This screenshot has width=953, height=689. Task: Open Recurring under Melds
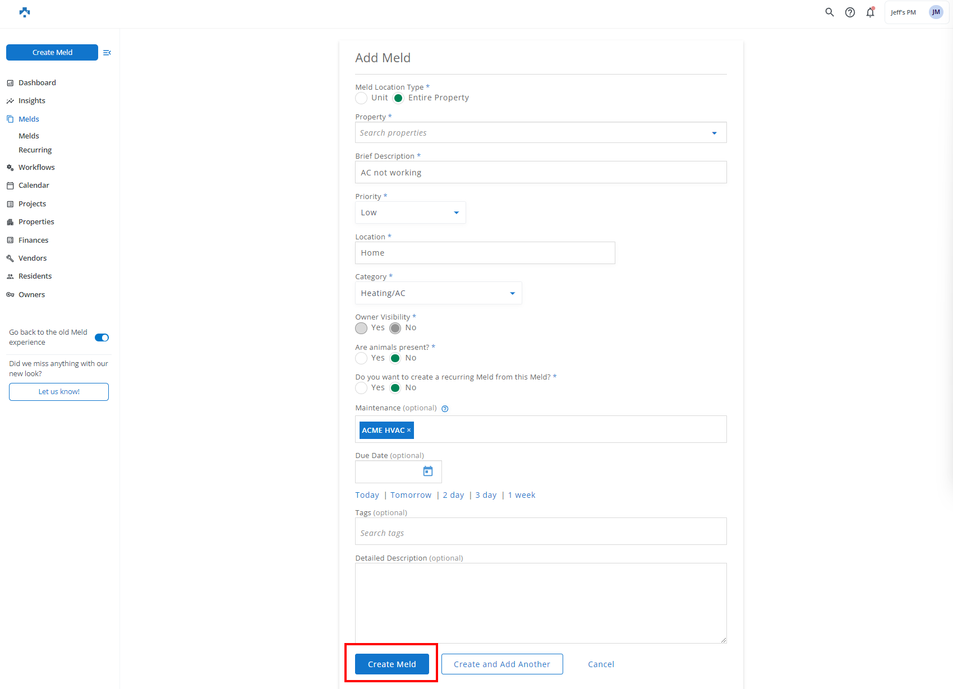point(35,150)
